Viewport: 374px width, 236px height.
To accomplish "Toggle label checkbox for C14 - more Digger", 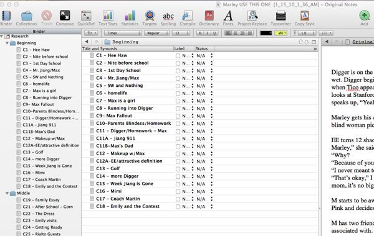I will (178, 176).
